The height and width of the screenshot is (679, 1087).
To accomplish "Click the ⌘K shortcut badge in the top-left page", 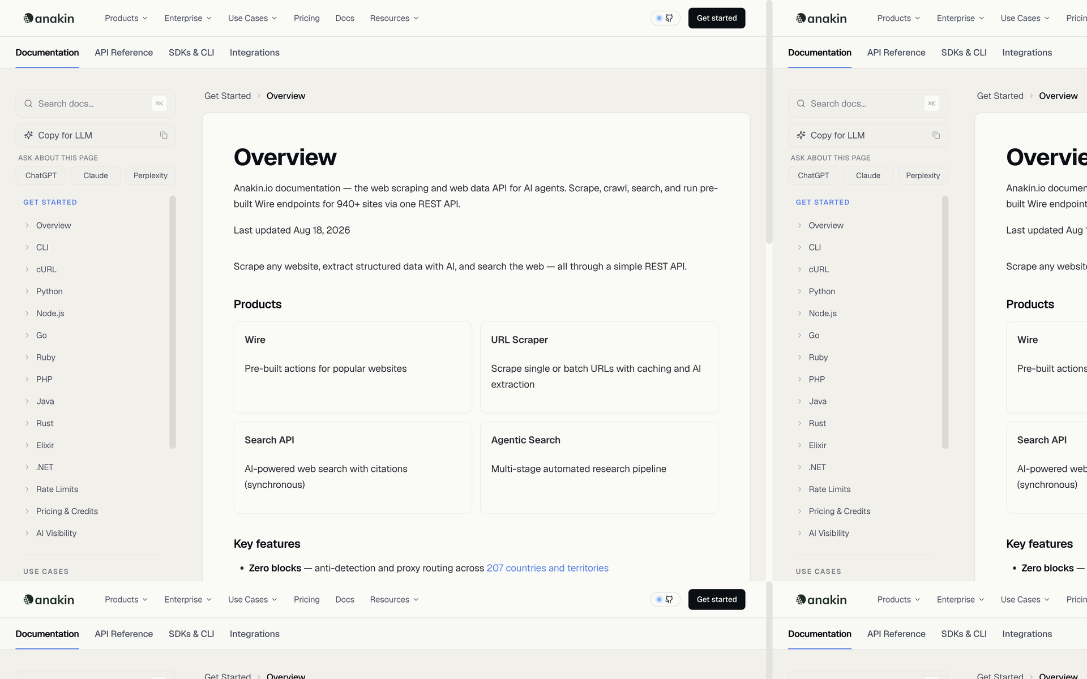I will pyautogui.click(x=159, y=104).
